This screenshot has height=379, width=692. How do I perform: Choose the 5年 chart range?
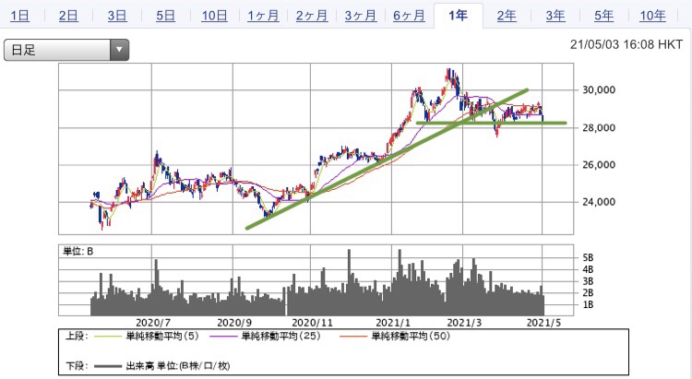coord(603,16)
